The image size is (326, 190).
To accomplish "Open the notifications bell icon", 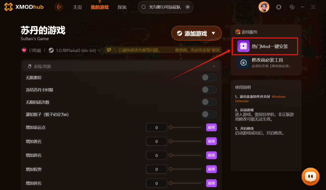I will point(279,7).
